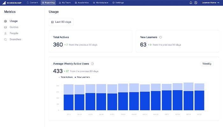The height and width of the screenshot is (127, 223).
Task: Select the Usage icon in sidebar
Action: point(5,21)
